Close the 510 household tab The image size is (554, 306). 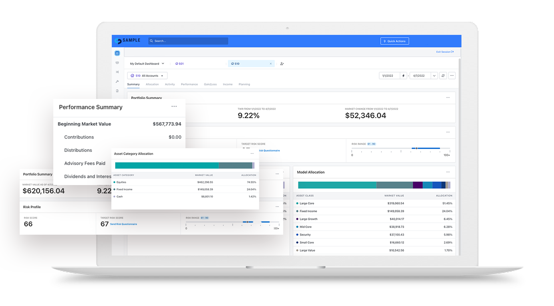270,64
